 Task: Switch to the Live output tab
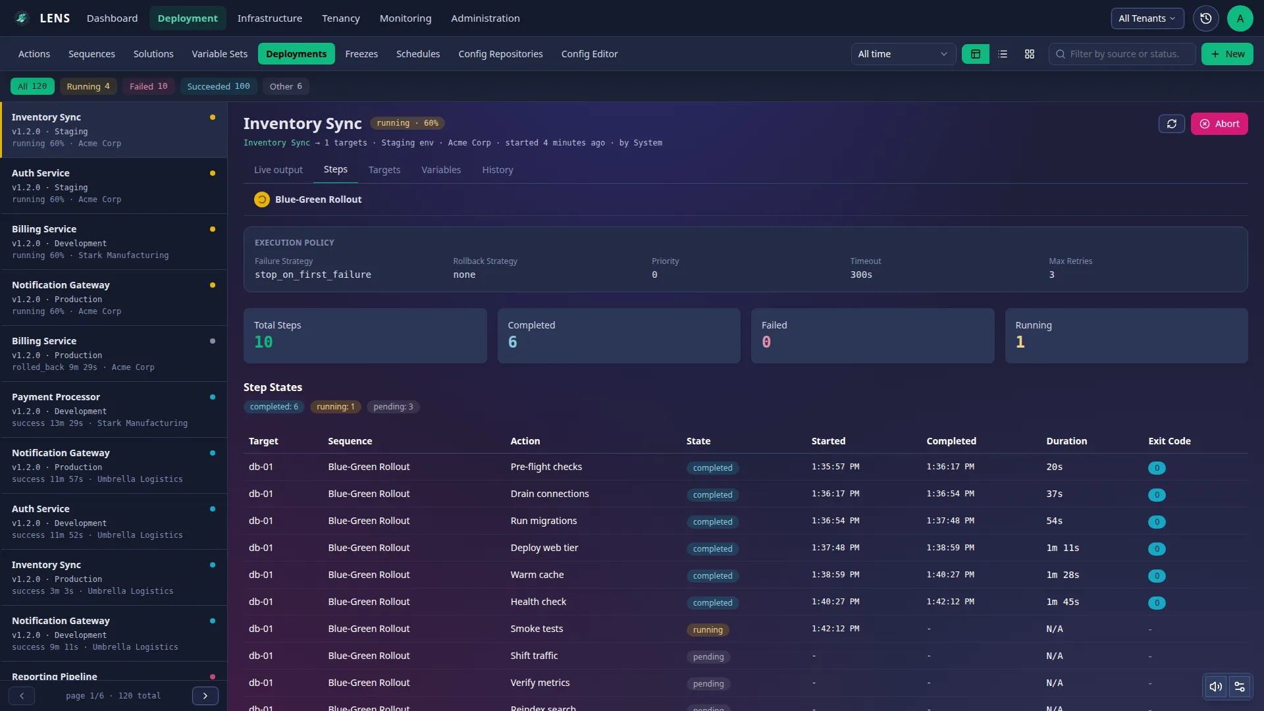pos(278,170)
